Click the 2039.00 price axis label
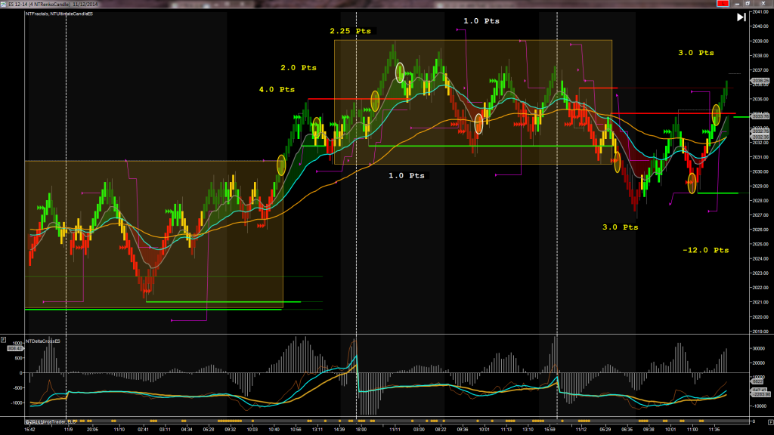 (x=760, y=41)
